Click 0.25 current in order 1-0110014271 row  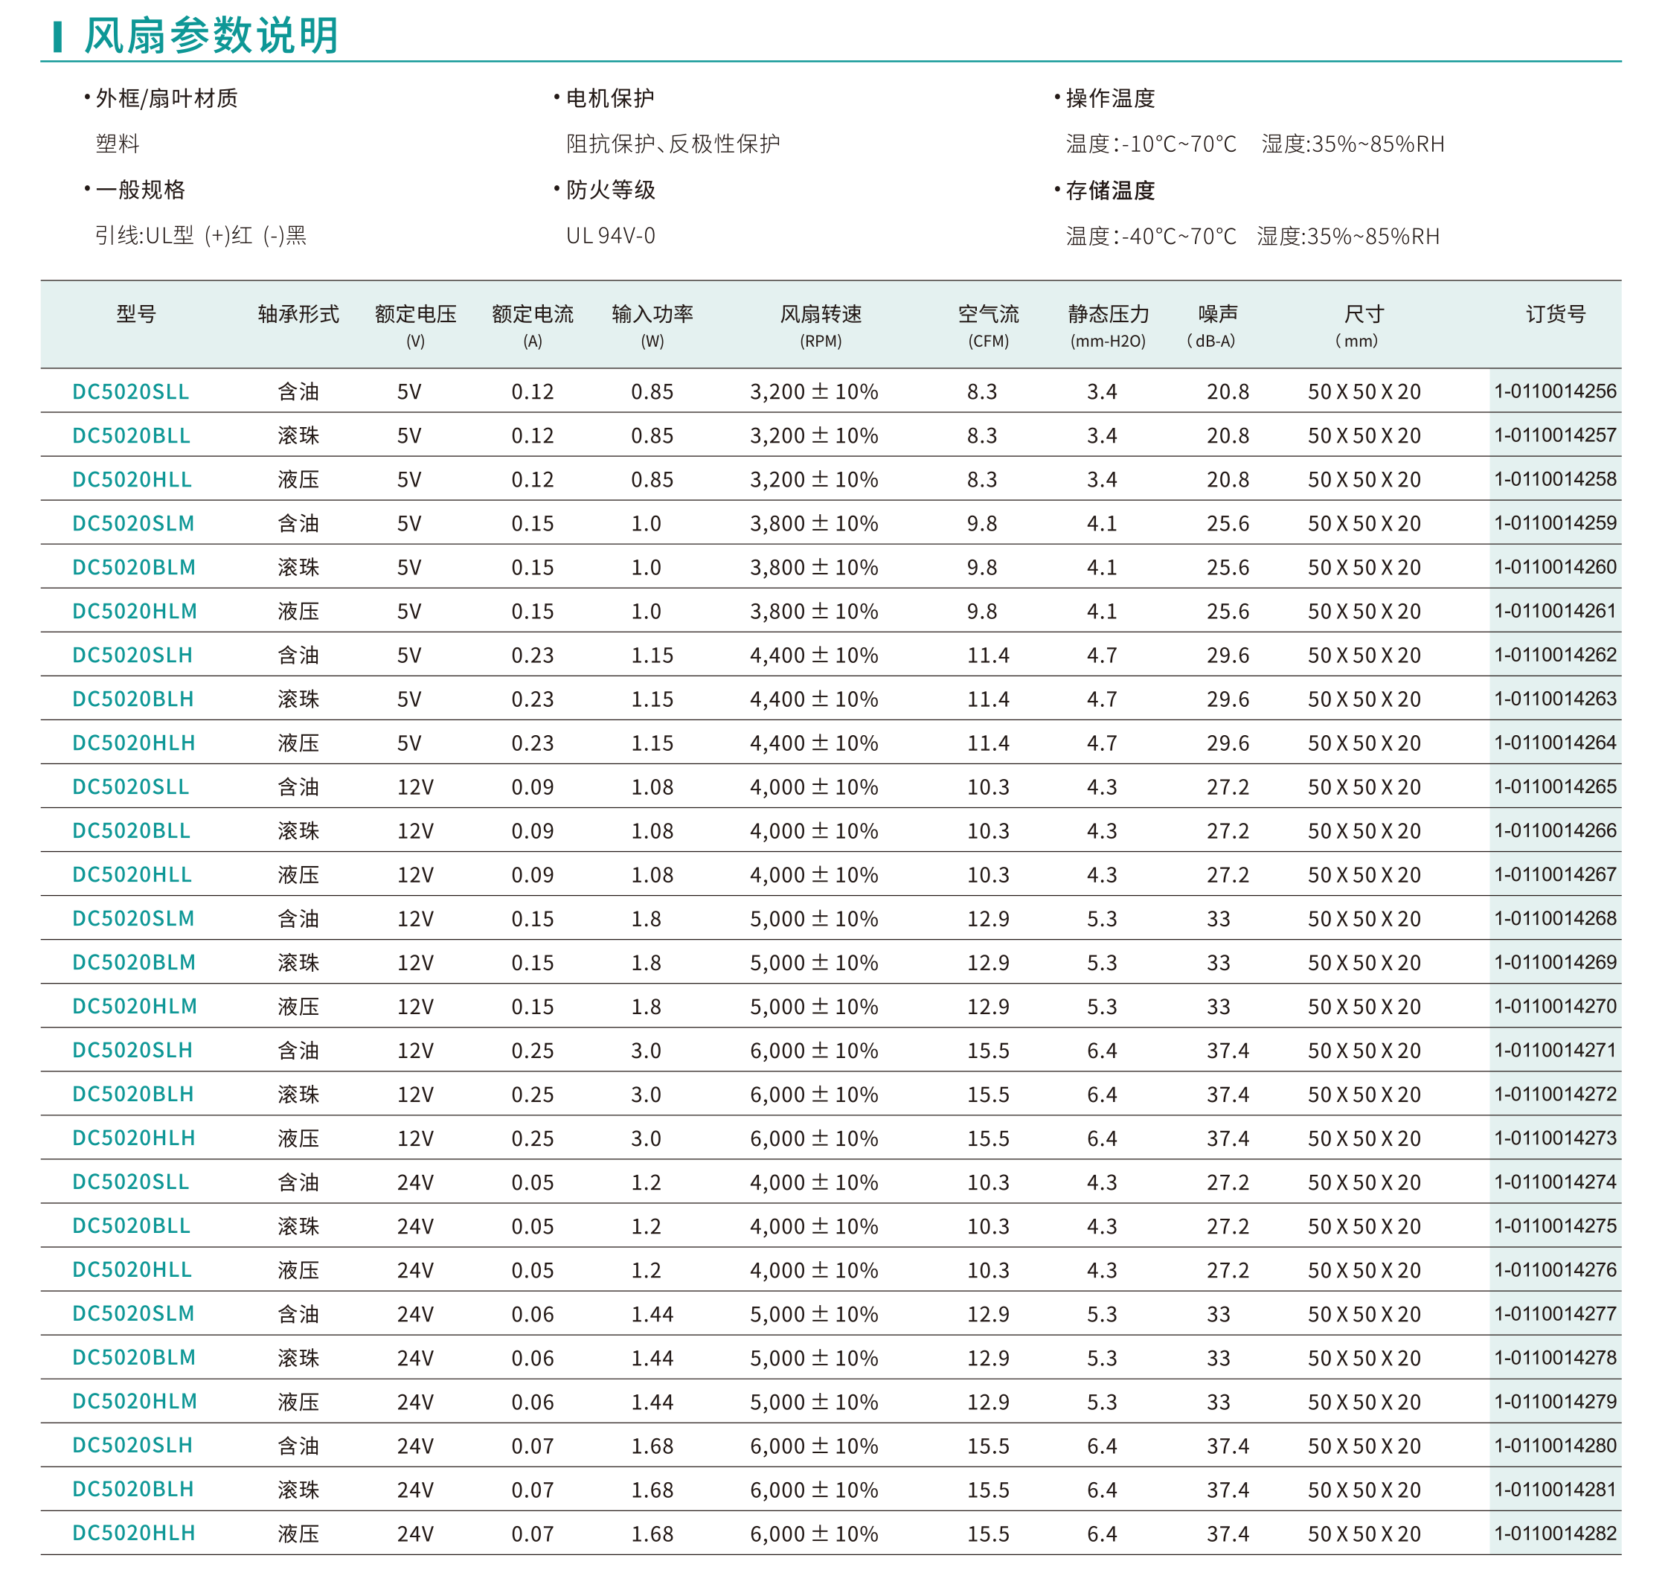(x=533, y=1051)
